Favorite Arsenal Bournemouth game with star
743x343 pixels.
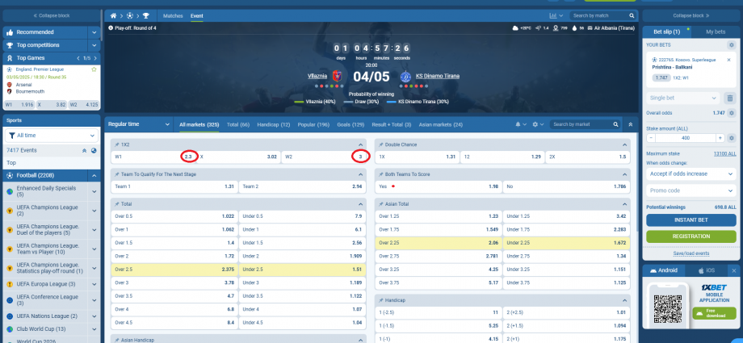coord(94,69)
